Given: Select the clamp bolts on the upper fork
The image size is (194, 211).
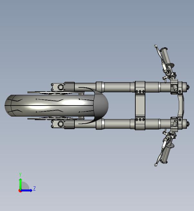Looking at the screenshot, I should pyautogui.click(x=140, y=92).
